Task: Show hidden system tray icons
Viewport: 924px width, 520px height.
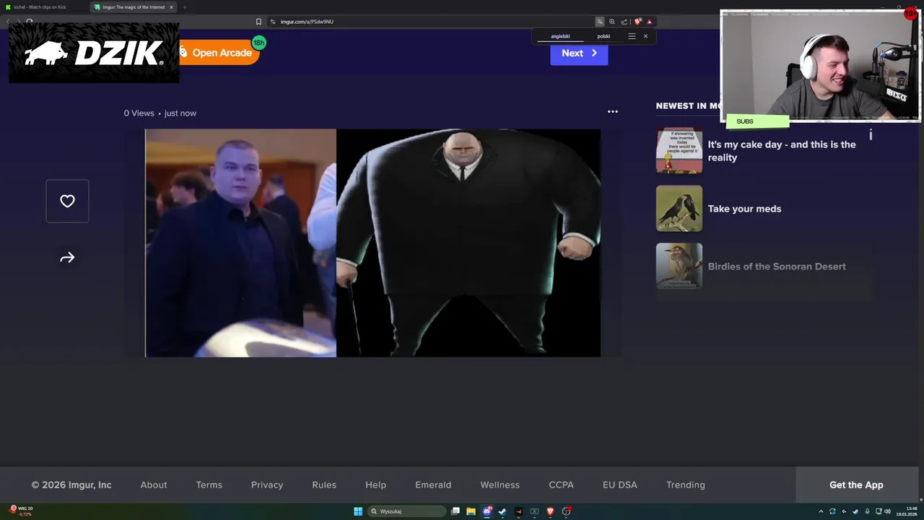Action: pyautogui.click(x=821, y=511)
